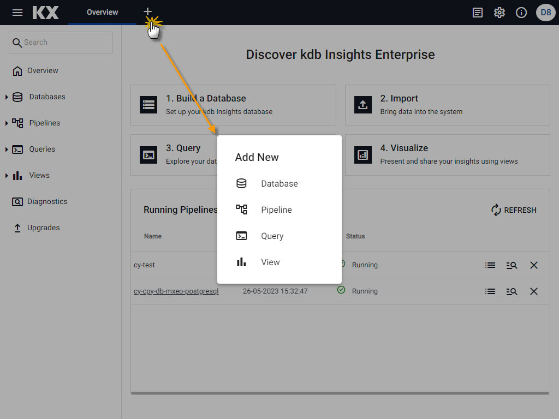Click the Overview home icon

17,71
